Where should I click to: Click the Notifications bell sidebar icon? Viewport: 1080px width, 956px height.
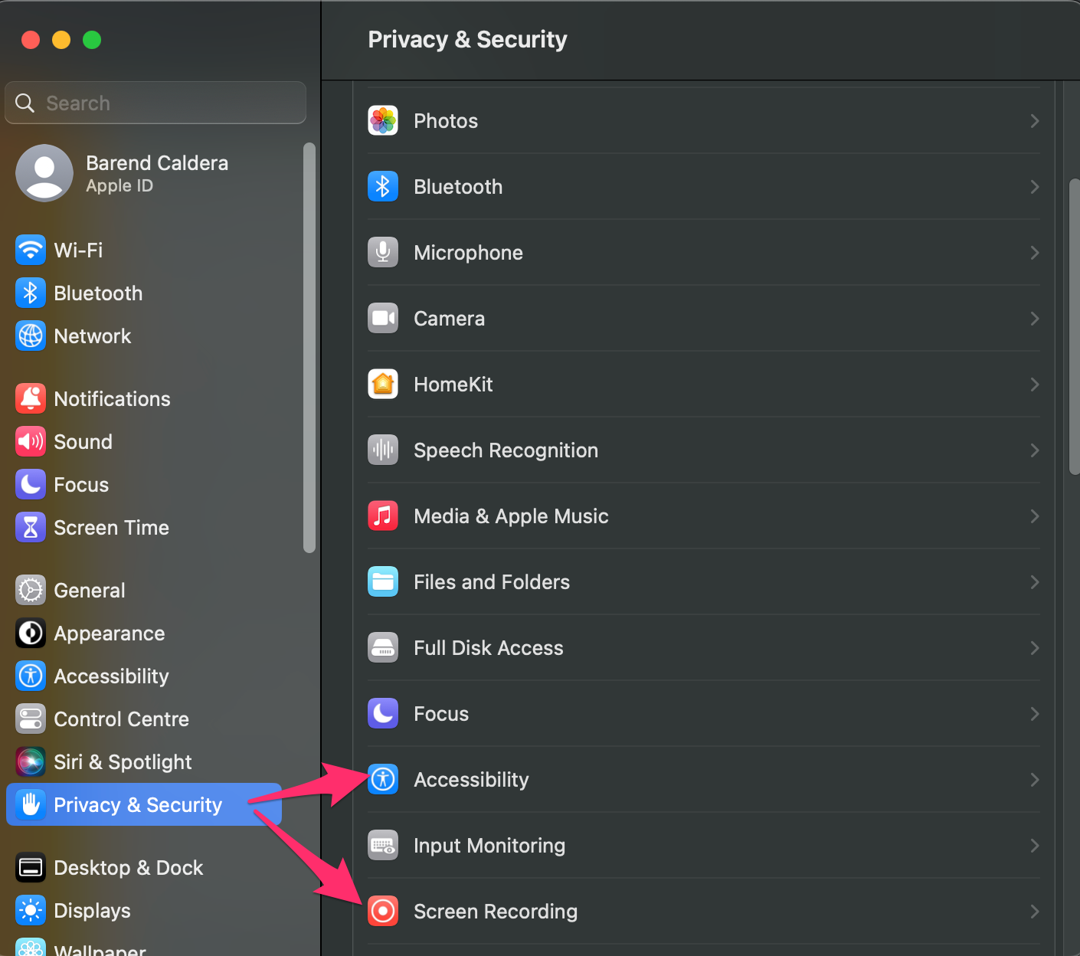coord(31,399)
